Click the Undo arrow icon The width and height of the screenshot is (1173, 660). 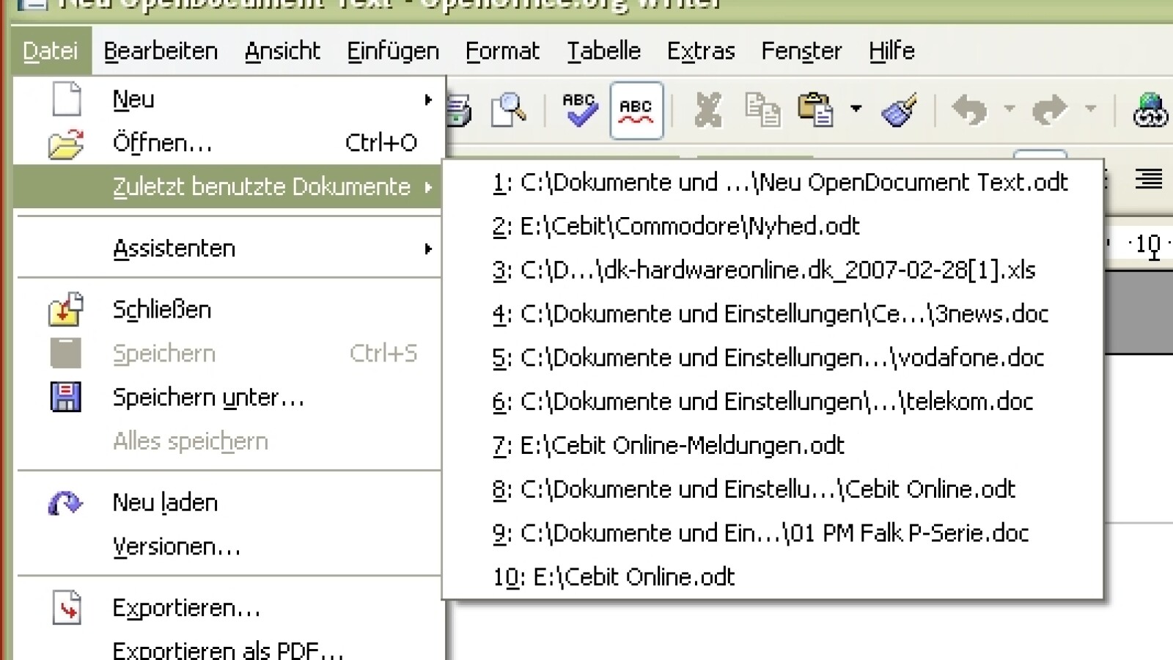coord(969,111)
